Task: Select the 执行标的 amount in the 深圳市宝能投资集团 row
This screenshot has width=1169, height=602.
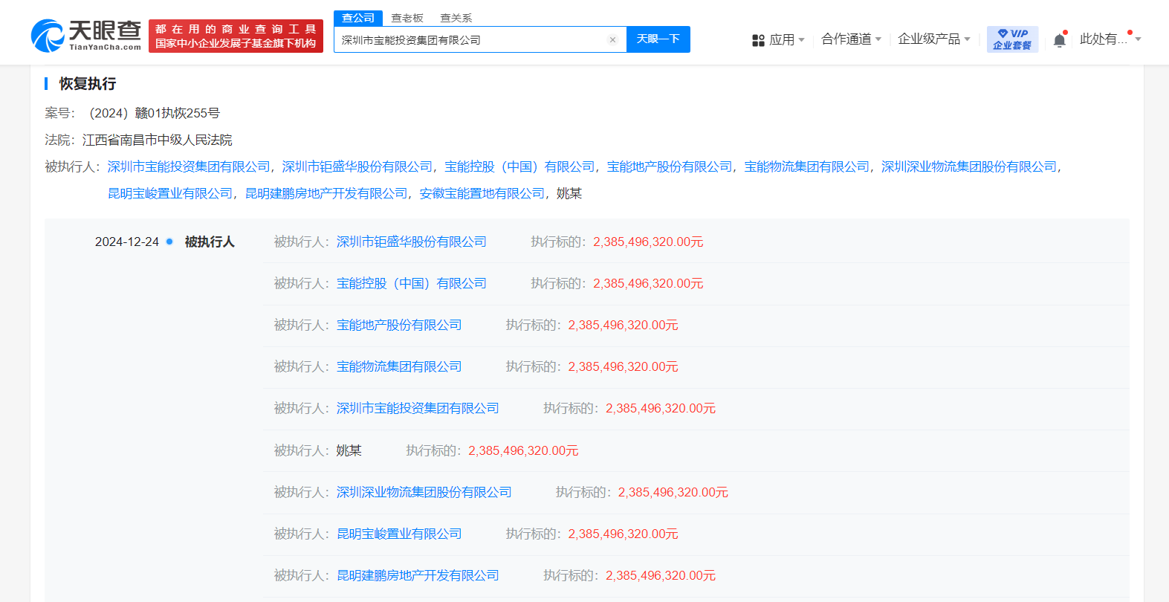Action: pos(661,408)
